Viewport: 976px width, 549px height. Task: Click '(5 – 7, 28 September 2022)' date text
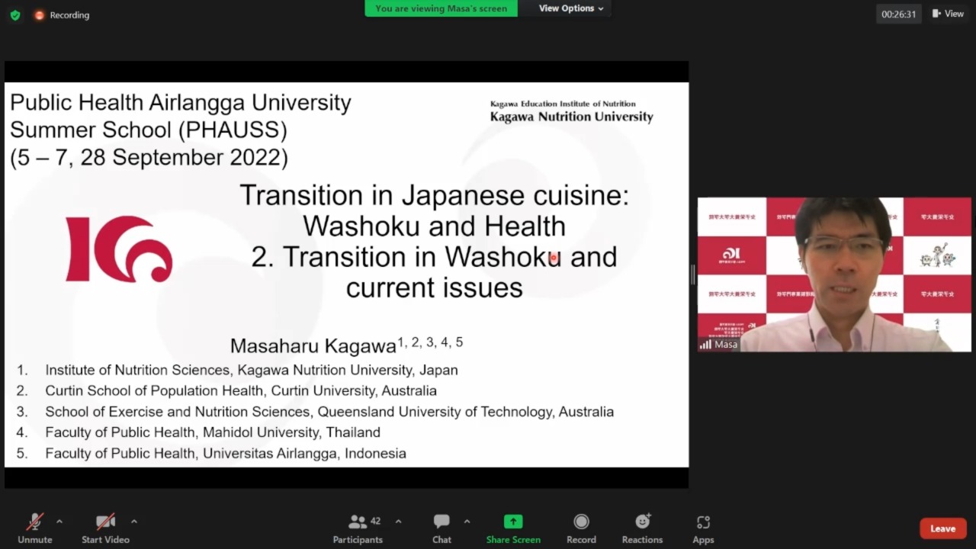tap(149, 158)
